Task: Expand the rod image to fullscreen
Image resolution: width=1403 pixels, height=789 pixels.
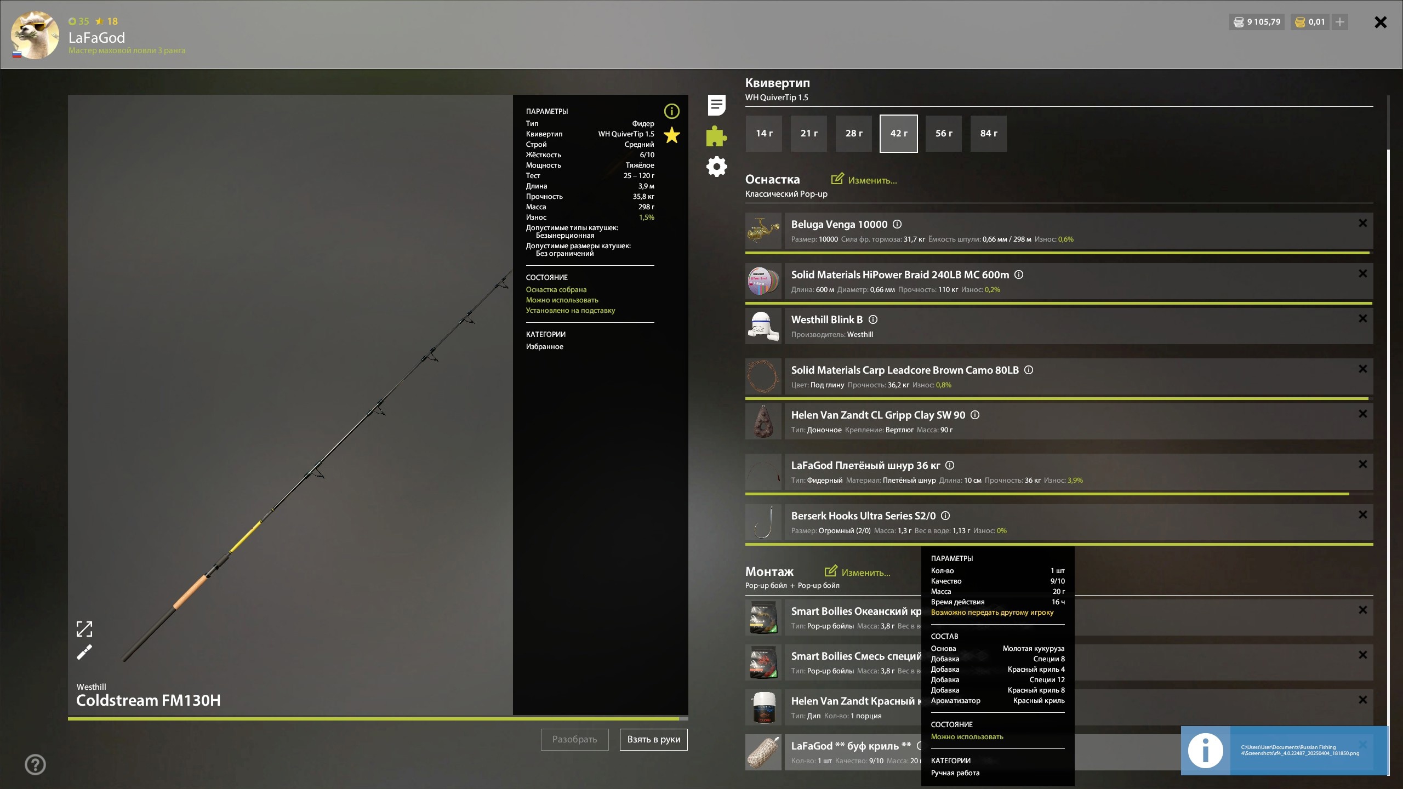Action: [84, 629]
